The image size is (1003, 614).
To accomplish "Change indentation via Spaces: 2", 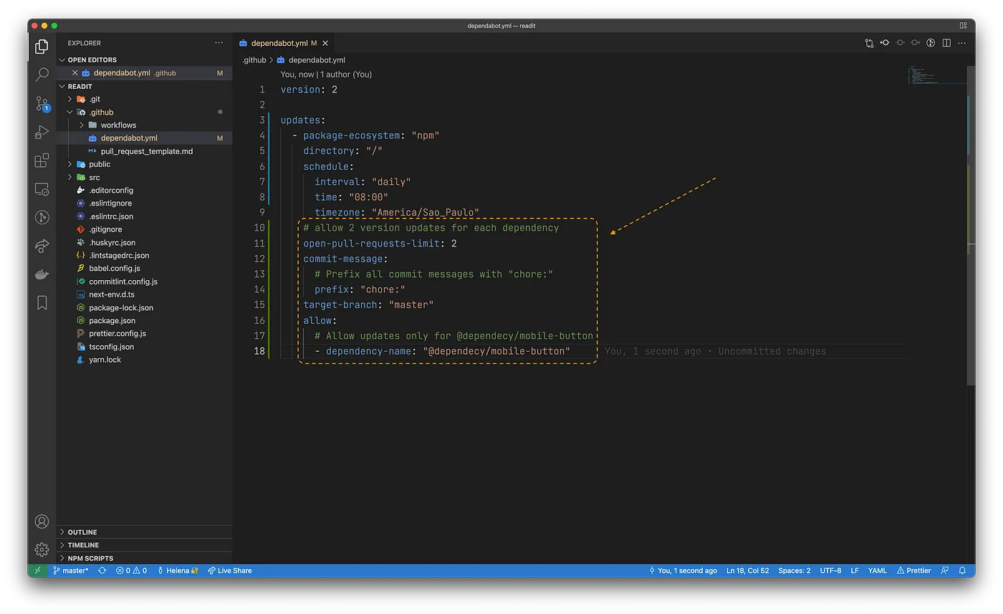I will point(795,570).
